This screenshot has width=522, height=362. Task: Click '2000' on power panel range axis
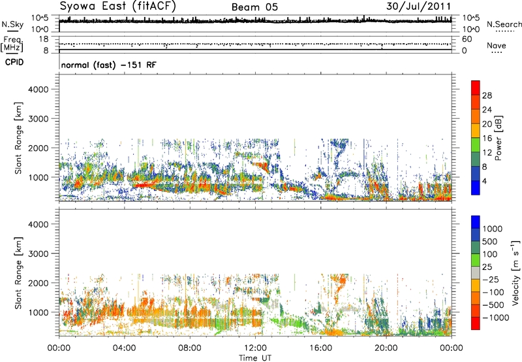point(38,148)
